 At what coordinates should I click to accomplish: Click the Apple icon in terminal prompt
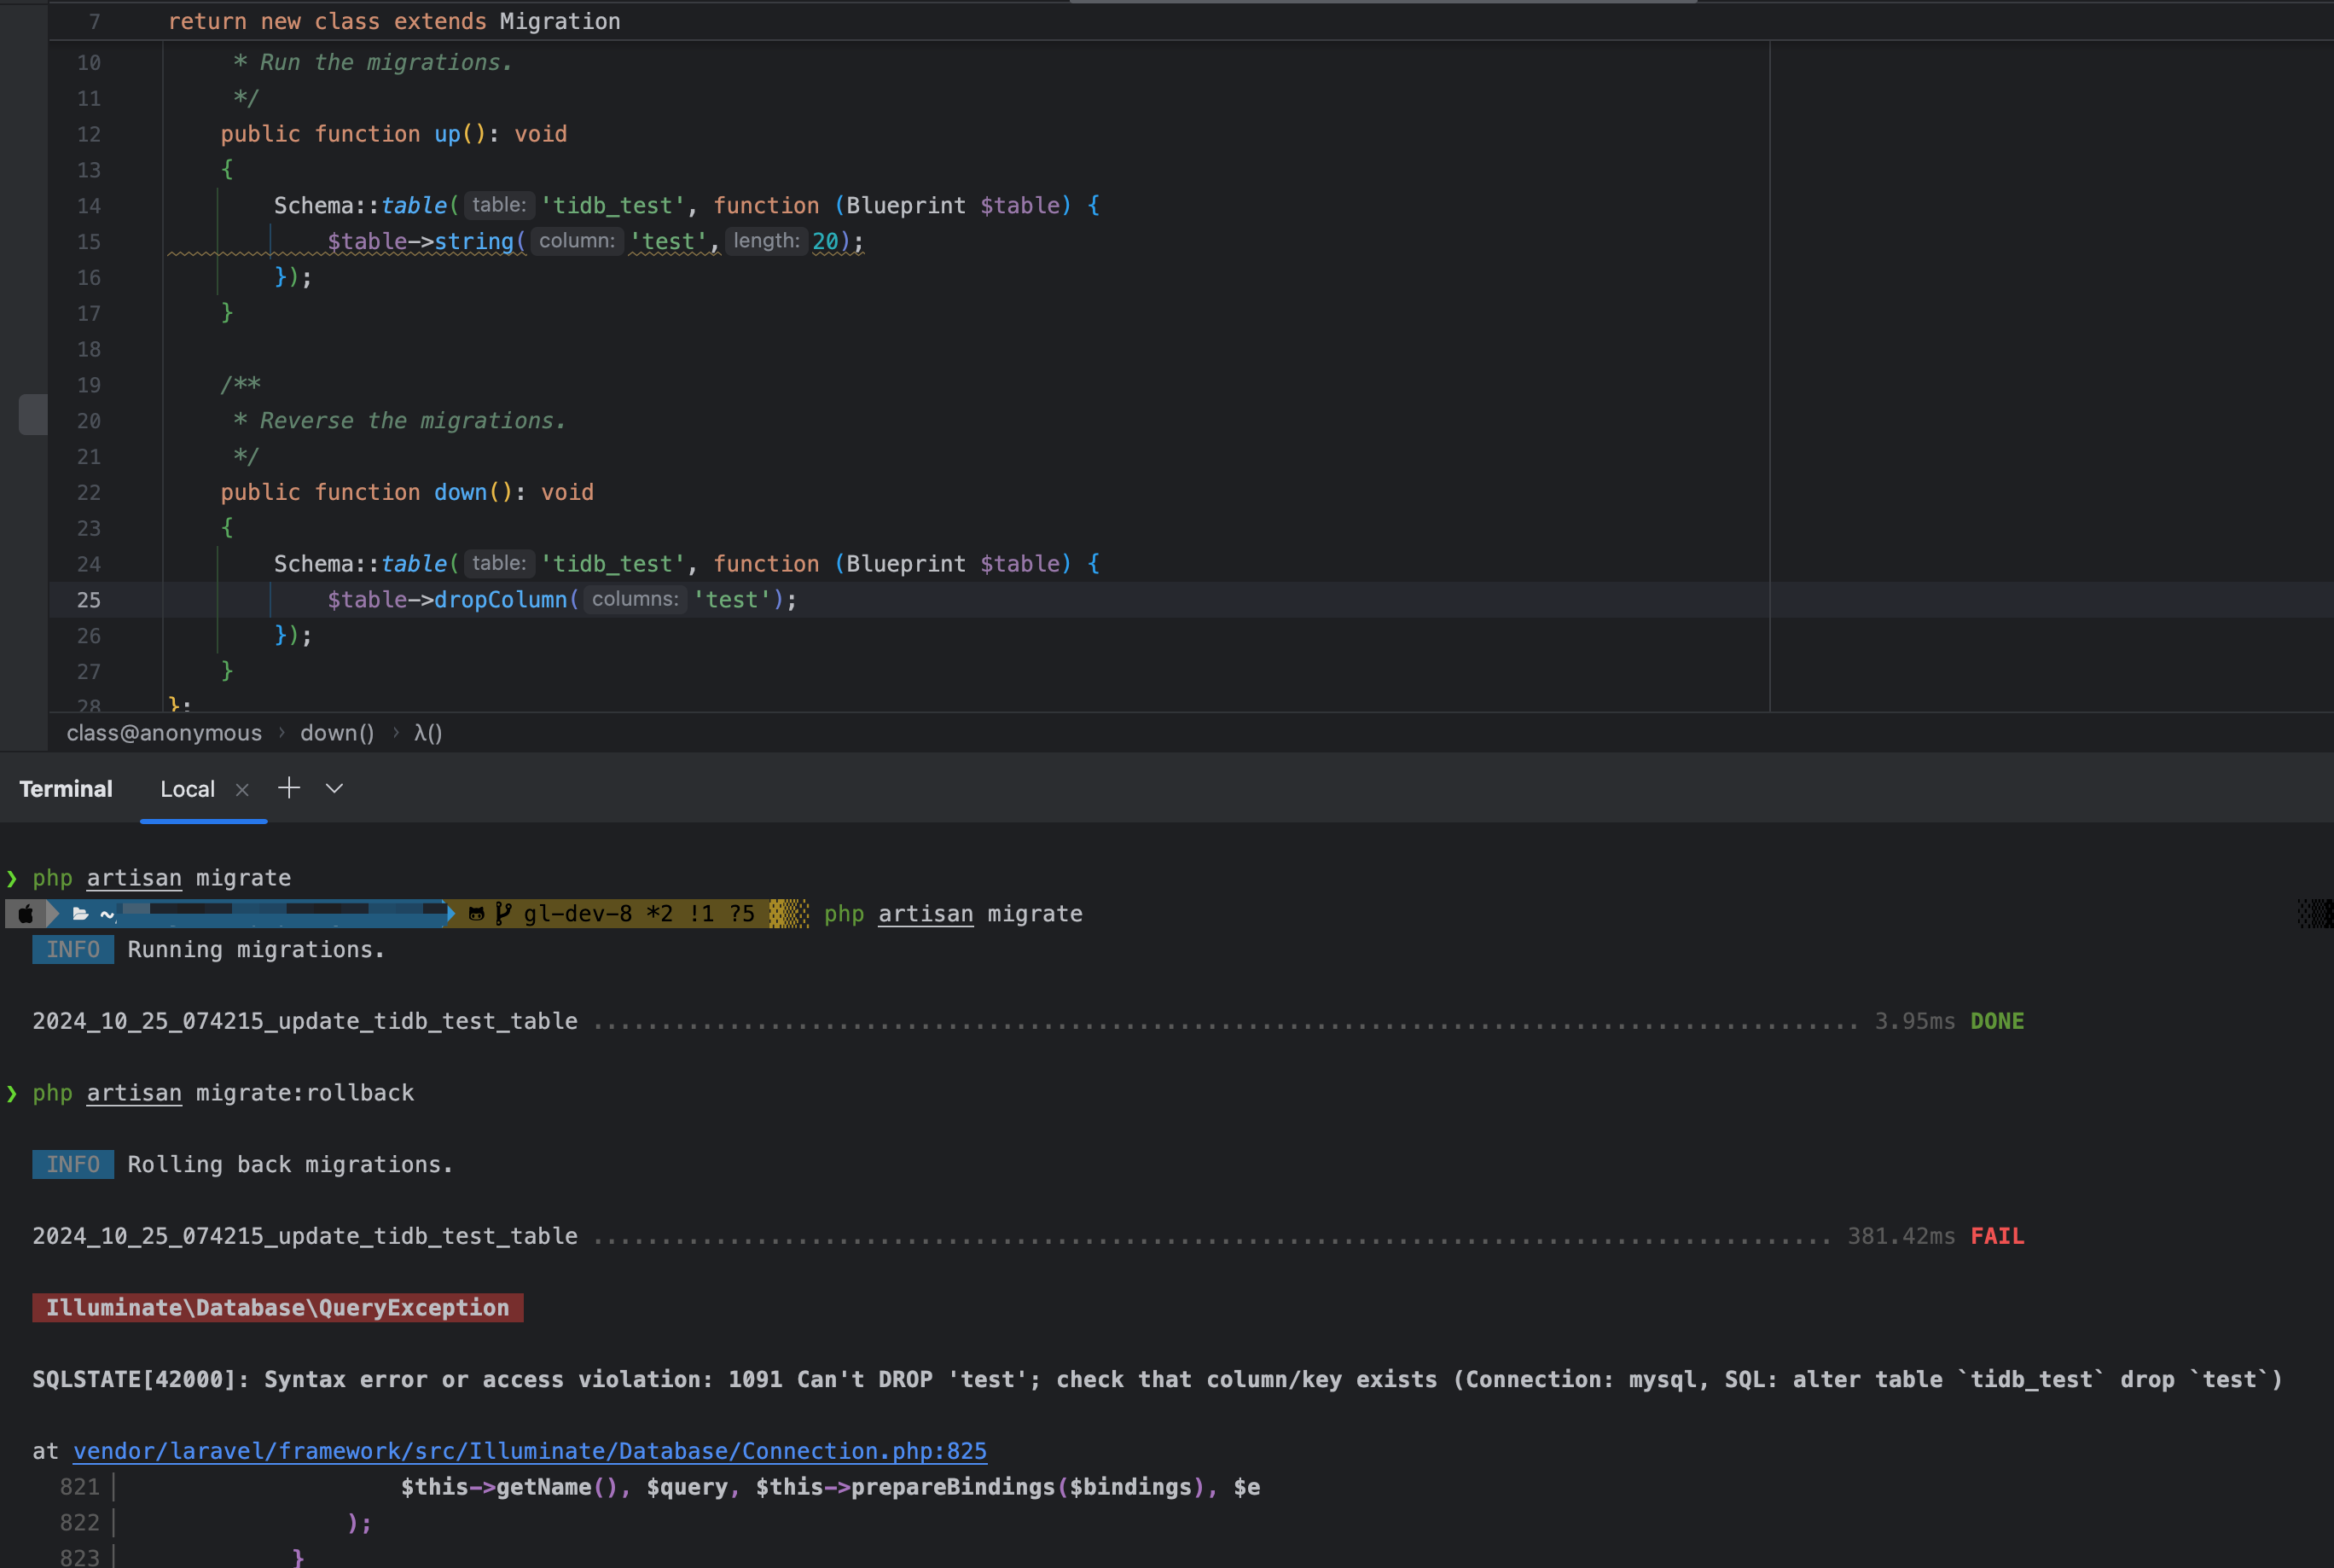(x=26, y=914)
